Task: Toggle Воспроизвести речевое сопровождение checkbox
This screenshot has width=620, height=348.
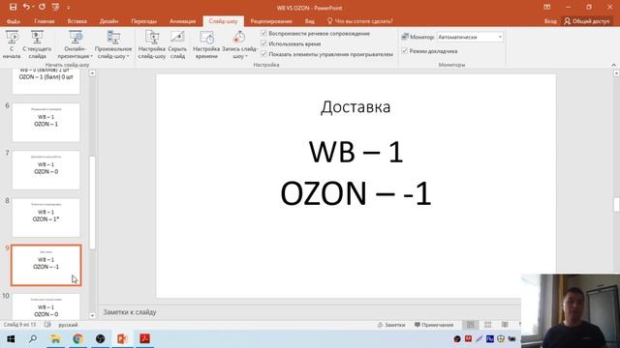Action: [264, 34]
